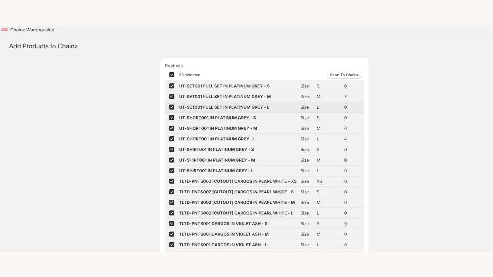Image resolution: width=493 pixels, height=277 pixels.
Task: Uncheck UT-SET001 FULL SET IN PLATINUM GREY - S
Action: [172, 86]
